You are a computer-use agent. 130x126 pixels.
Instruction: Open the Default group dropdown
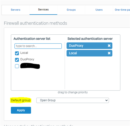point(72,100)
